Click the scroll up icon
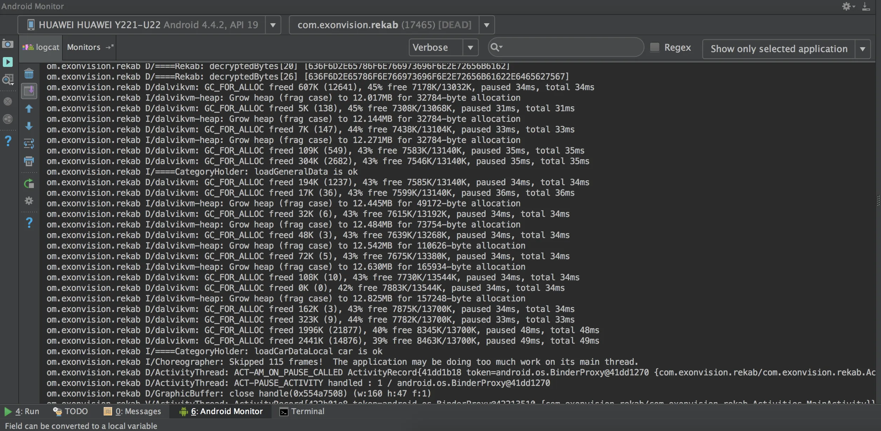Image resolution: width=881 pixels, height=431 pixels. (x=28, y=108)
